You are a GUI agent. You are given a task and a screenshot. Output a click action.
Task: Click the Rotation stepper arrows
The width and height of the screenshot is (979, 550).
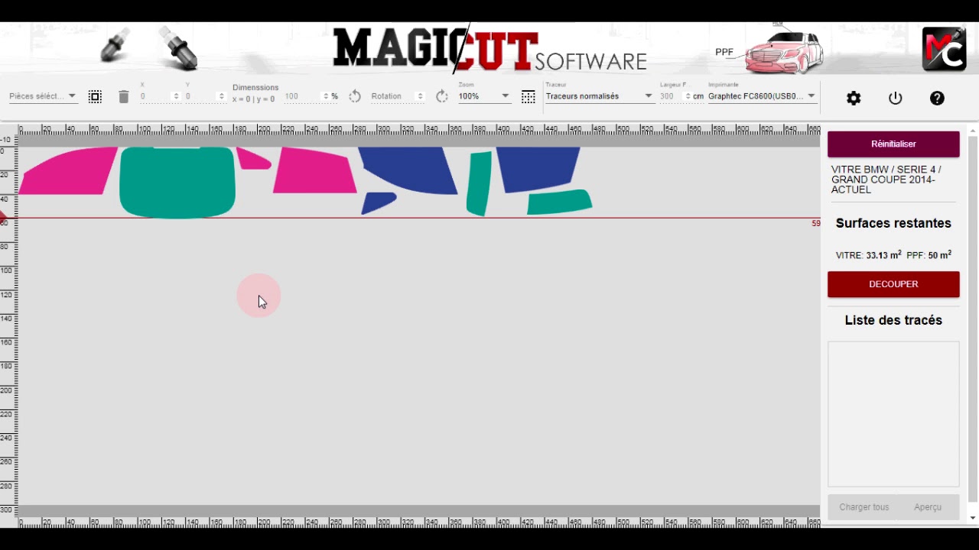(420, 96)
